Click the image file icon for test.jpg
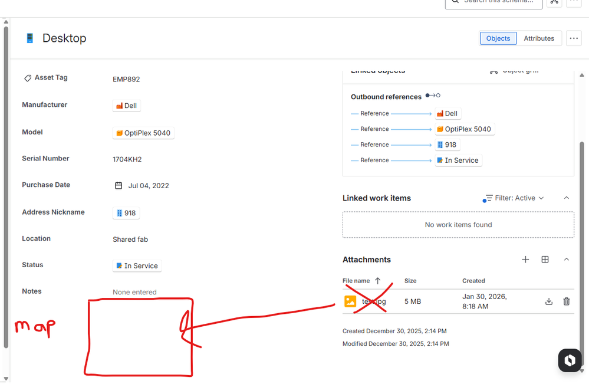Screen dimensions: 589x384 tap(350, 301)
